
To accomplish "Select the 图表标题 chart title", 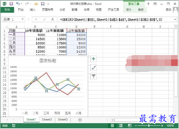I will 48,61.
